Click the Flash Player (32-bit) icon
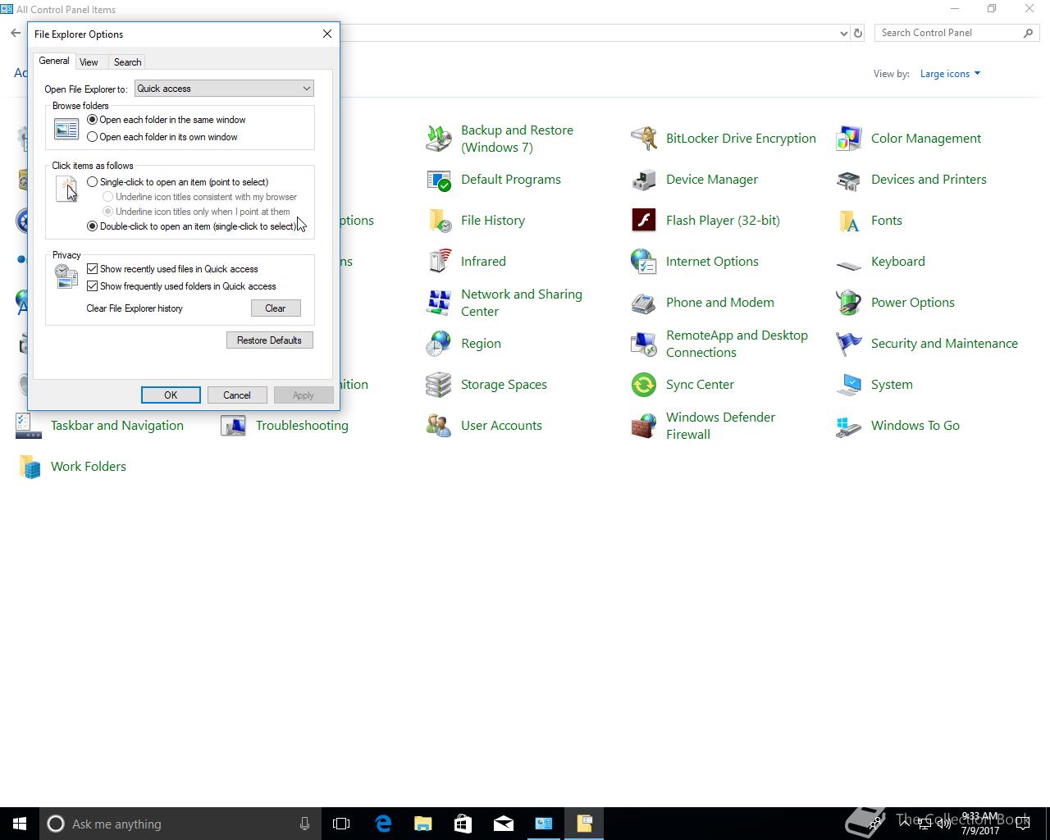The width and height of the screenshot is (1050, 840). [644, 221]
